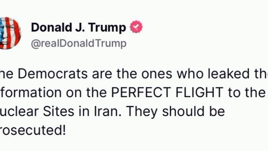268x151 pixels.
Task: Click the pink verified badge icon
Action: 136,27
